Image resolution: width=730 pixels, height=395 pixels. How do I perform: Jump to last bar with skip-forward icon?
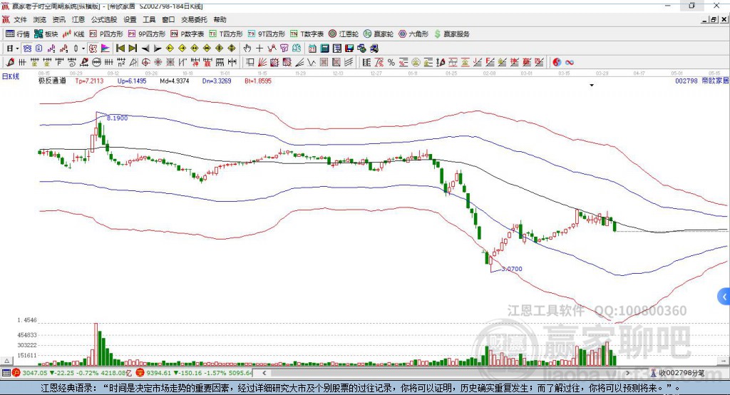point(133,48)
